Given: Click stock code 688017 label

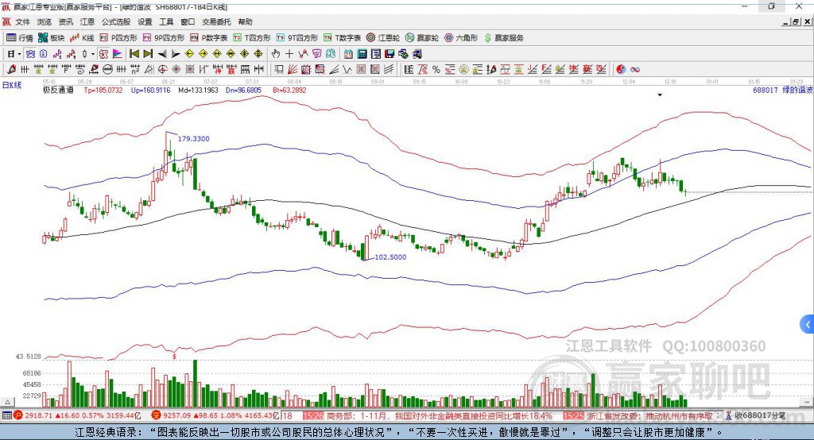Looking at the screenshot, I should click(766, 90).
